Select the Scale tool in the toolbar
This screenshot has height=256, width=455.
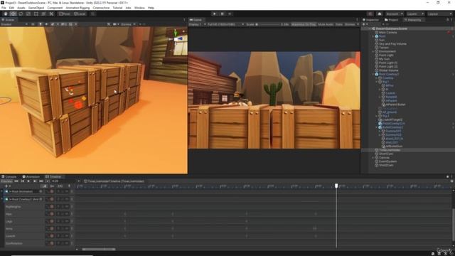28,14
